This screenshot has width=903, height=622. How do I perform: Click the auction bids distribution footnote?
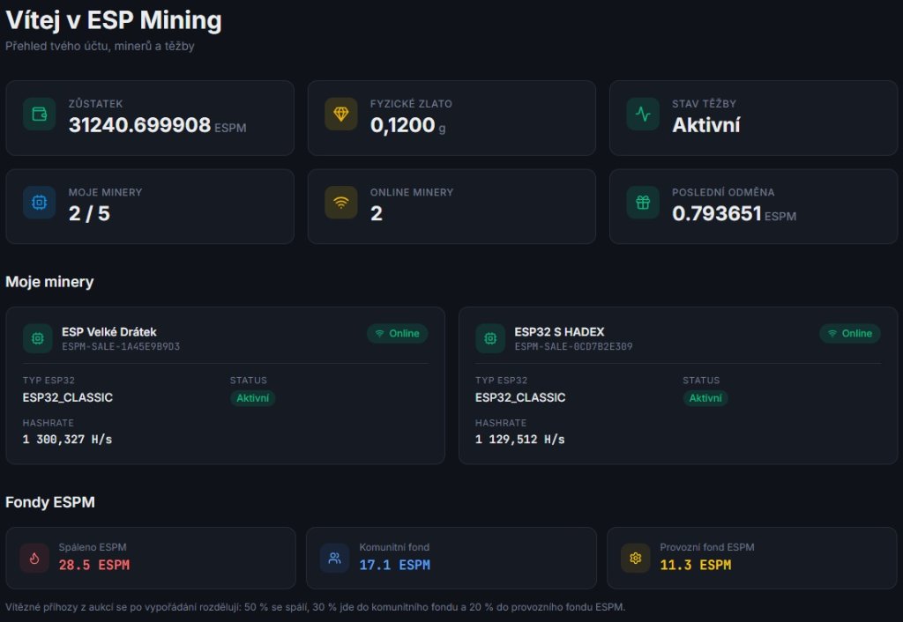coord(315,607)
